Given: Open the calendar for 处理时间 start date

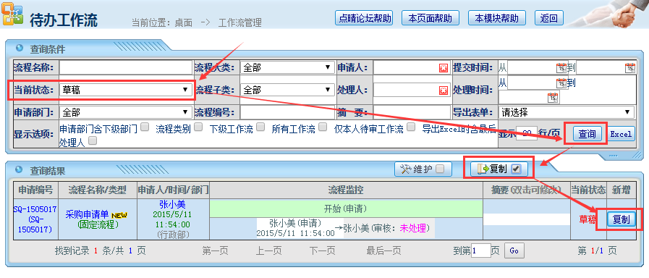Looking at the screenshot, I should pos(561,83).
